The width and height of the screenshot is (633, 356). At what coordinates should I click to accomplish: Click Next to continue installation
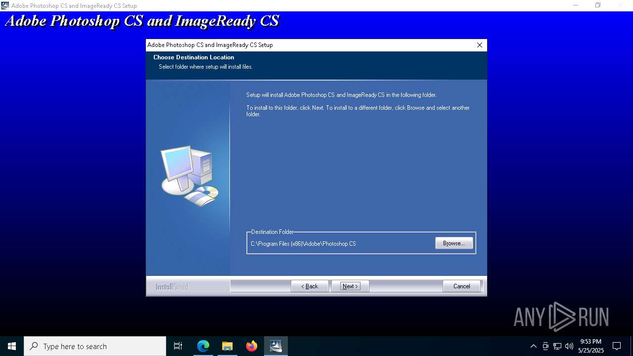click(x=350, y=286)
